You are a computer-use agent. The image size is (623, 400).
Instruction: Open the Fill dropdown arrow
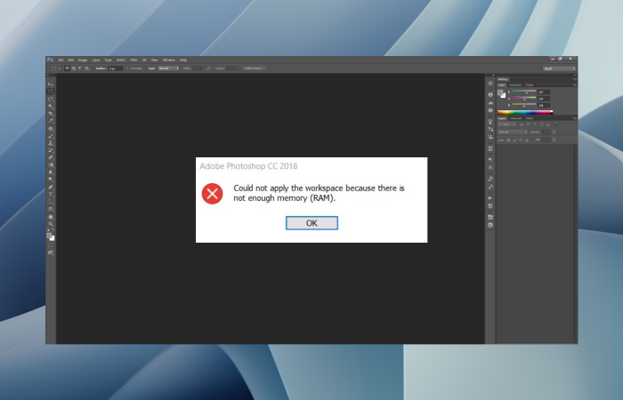[554, 140]
